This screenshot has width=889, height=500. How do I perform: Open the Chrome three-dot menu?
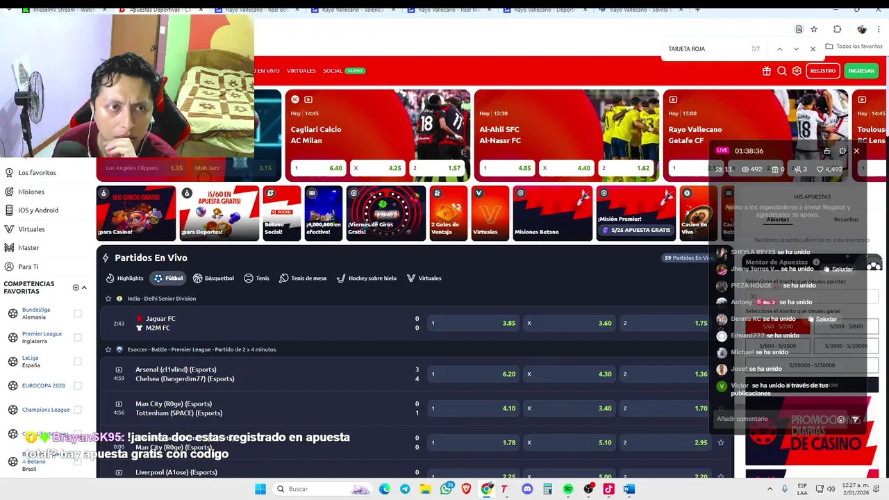(879, 29)
